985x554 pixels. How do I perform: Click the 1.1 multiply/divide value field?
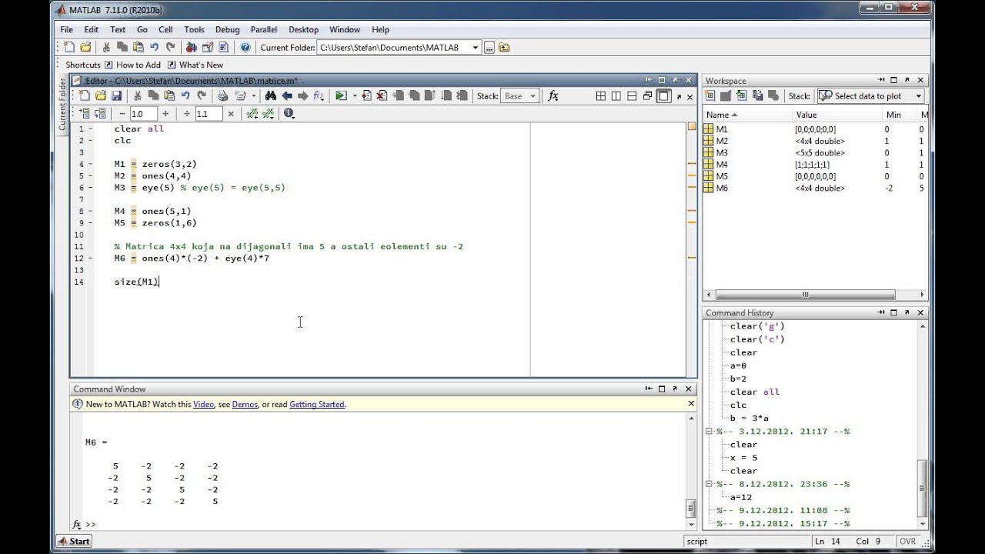209,113
